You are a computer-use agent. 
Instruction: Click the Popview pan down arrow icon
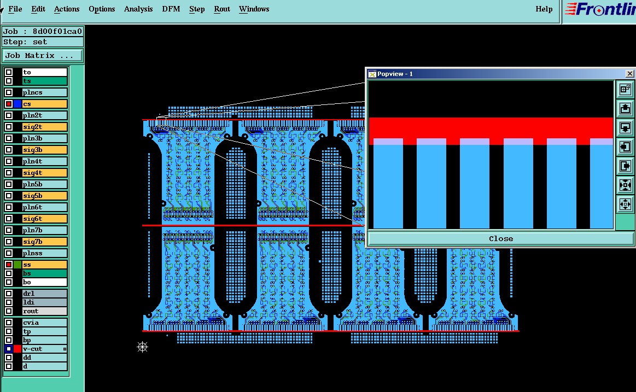click(625, 128)
